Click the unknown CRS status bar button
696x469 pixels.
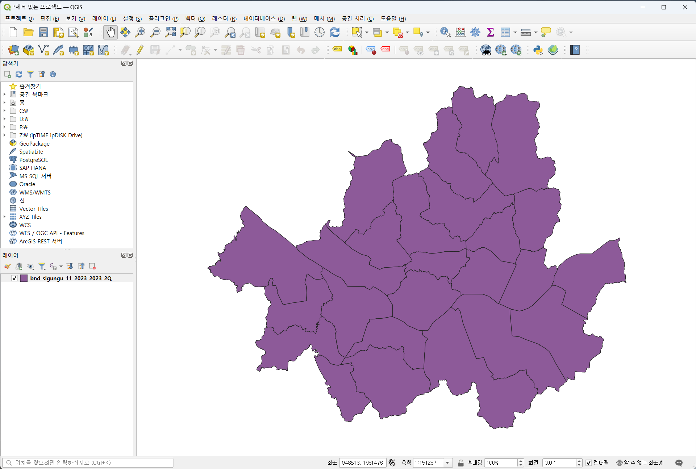coord(640,462)
